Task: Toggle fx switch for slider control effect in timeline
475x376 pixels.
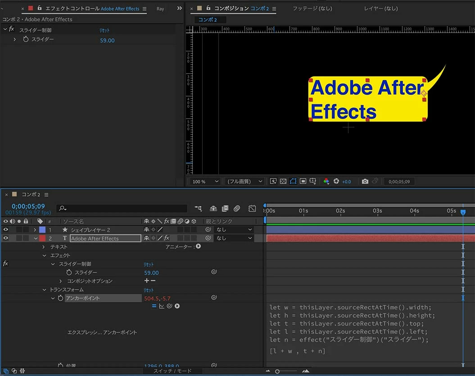Action: pyautogui.click(x=5, y=263)
